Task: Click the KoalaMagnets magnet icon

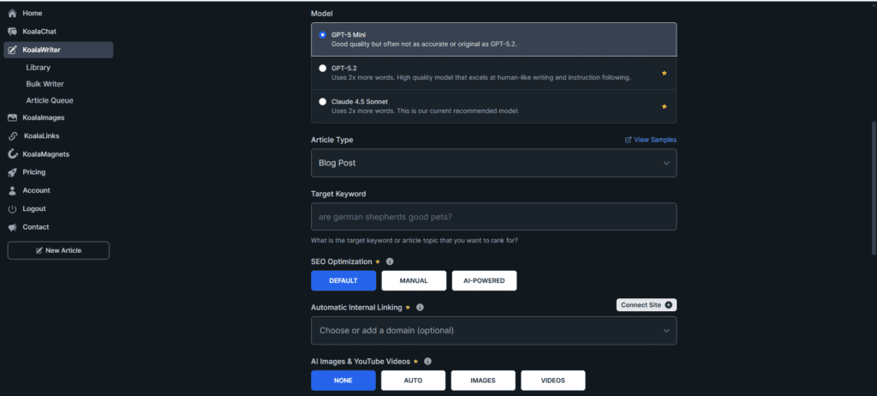Action: [12, 154]
